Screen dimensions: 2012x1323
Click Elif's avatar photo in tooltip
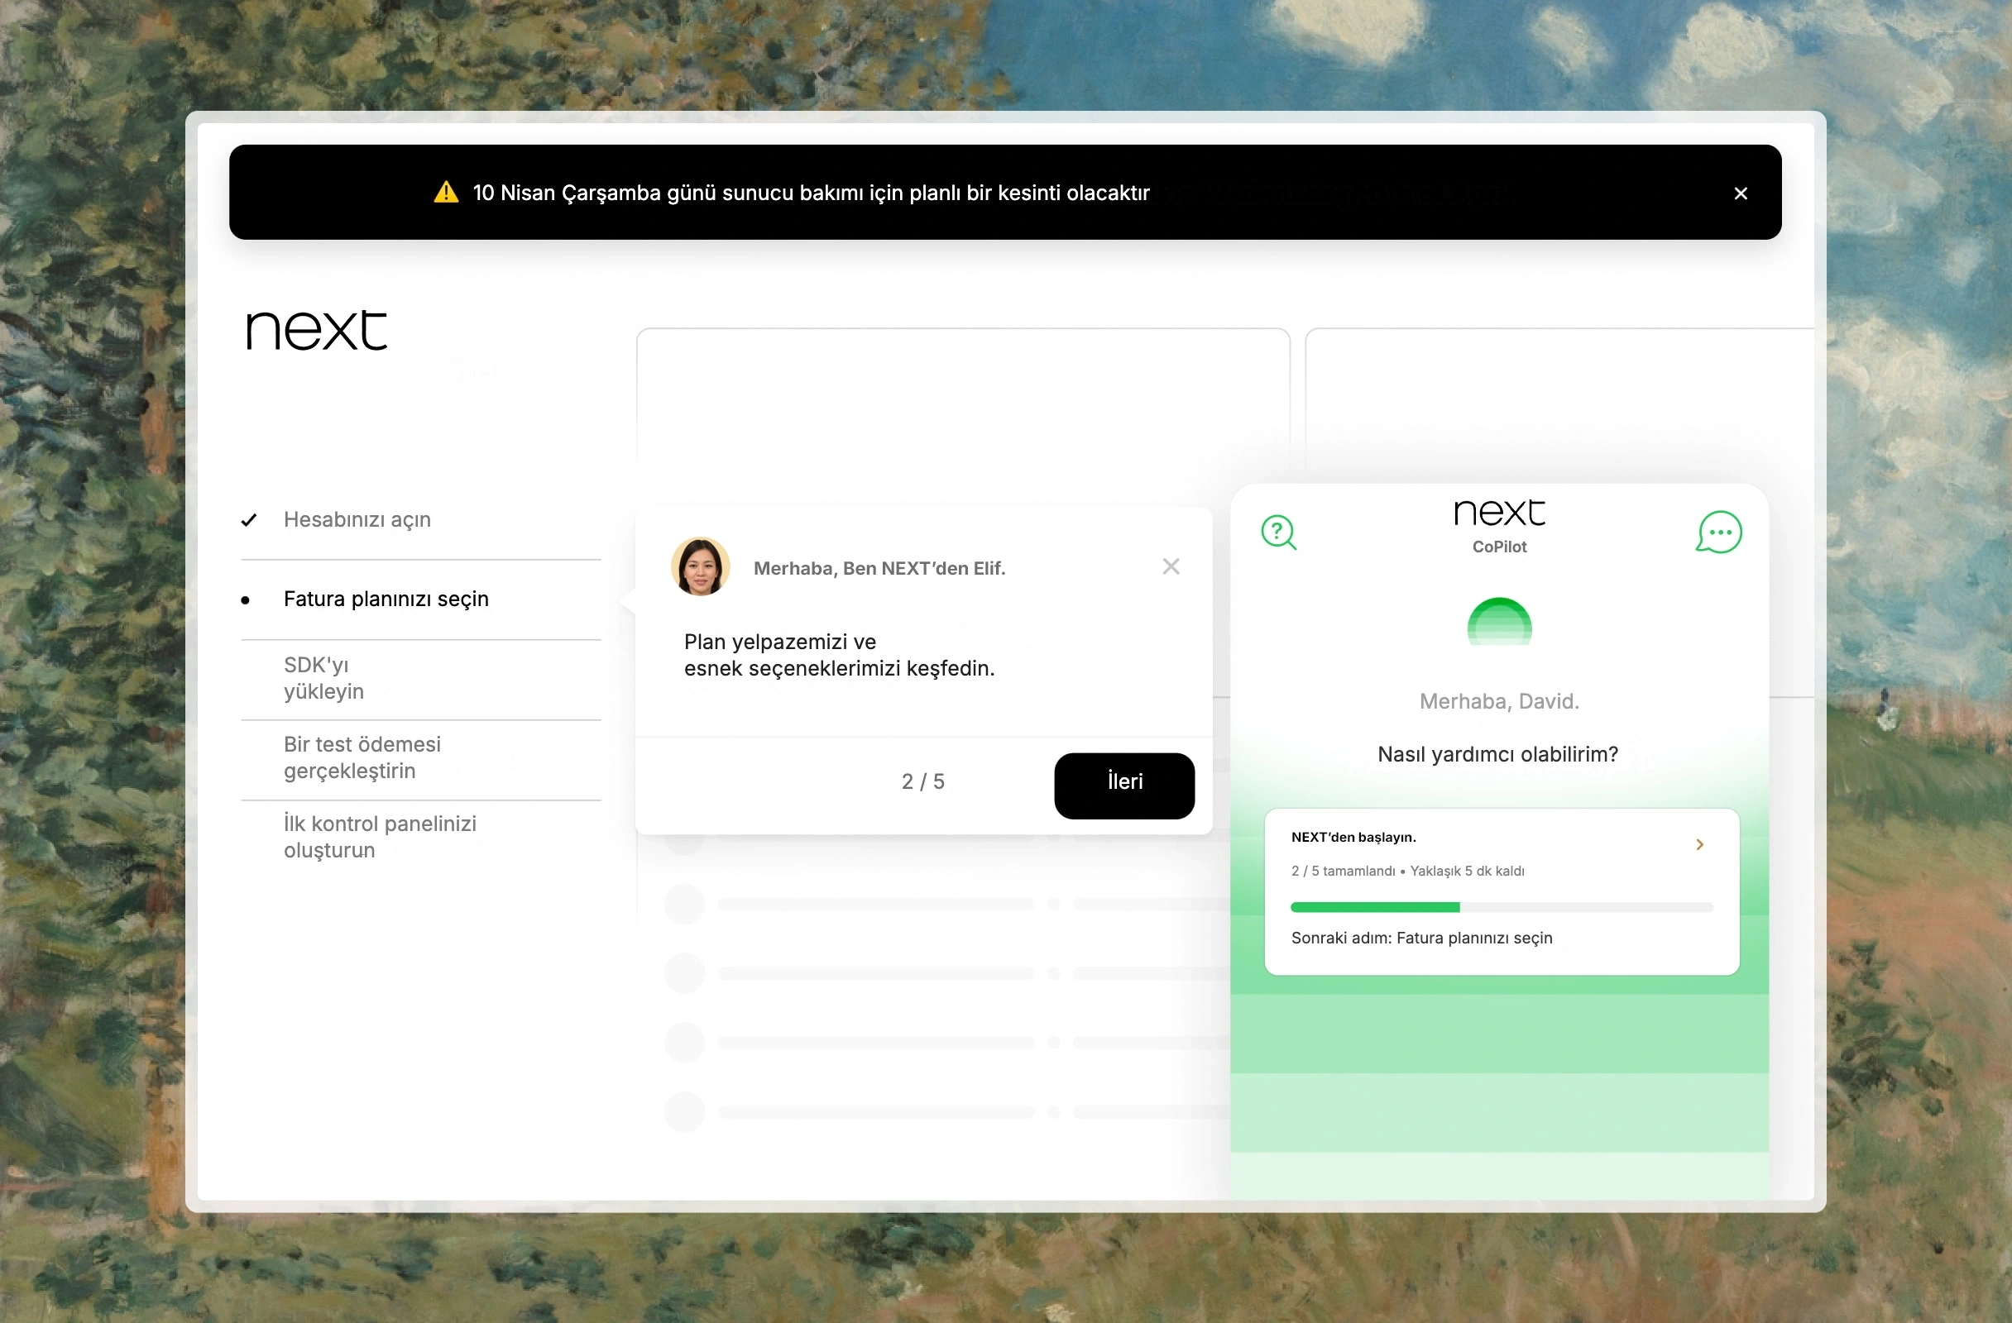coord(700,567)
